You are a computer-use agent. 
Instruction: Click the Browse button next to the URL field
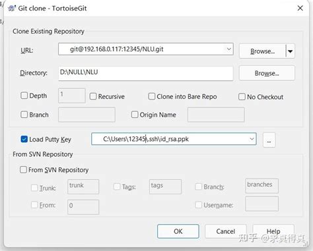(262, 51)
